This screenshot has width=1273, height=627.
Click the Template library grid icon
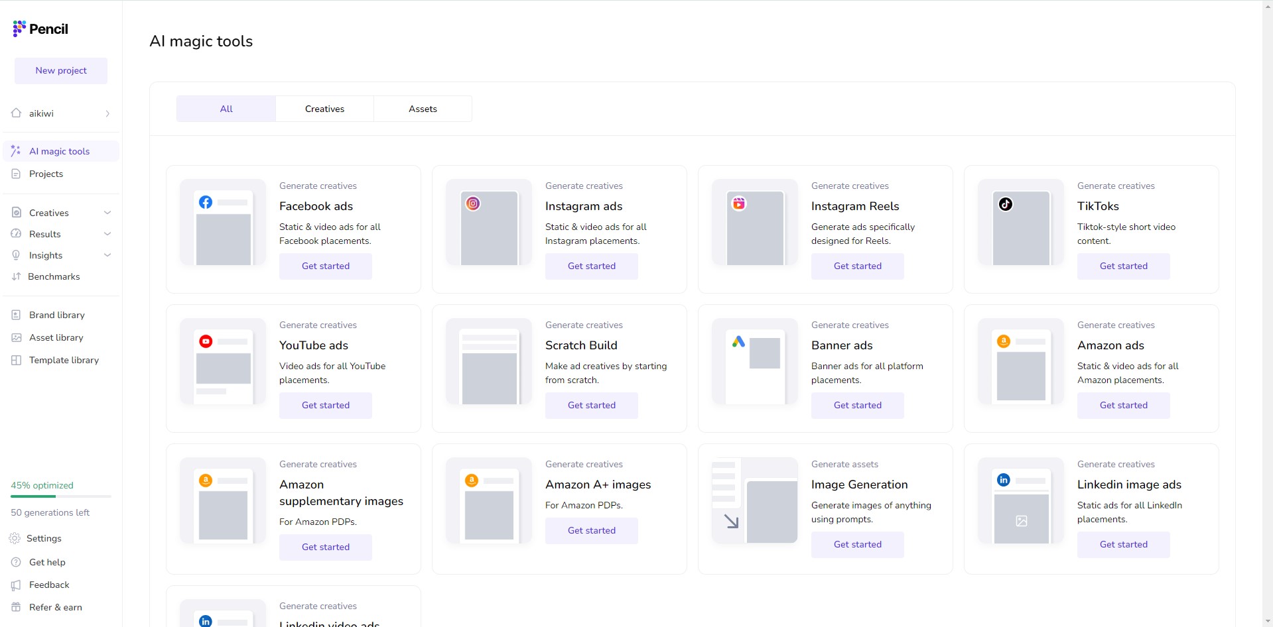tap(16, 360)
